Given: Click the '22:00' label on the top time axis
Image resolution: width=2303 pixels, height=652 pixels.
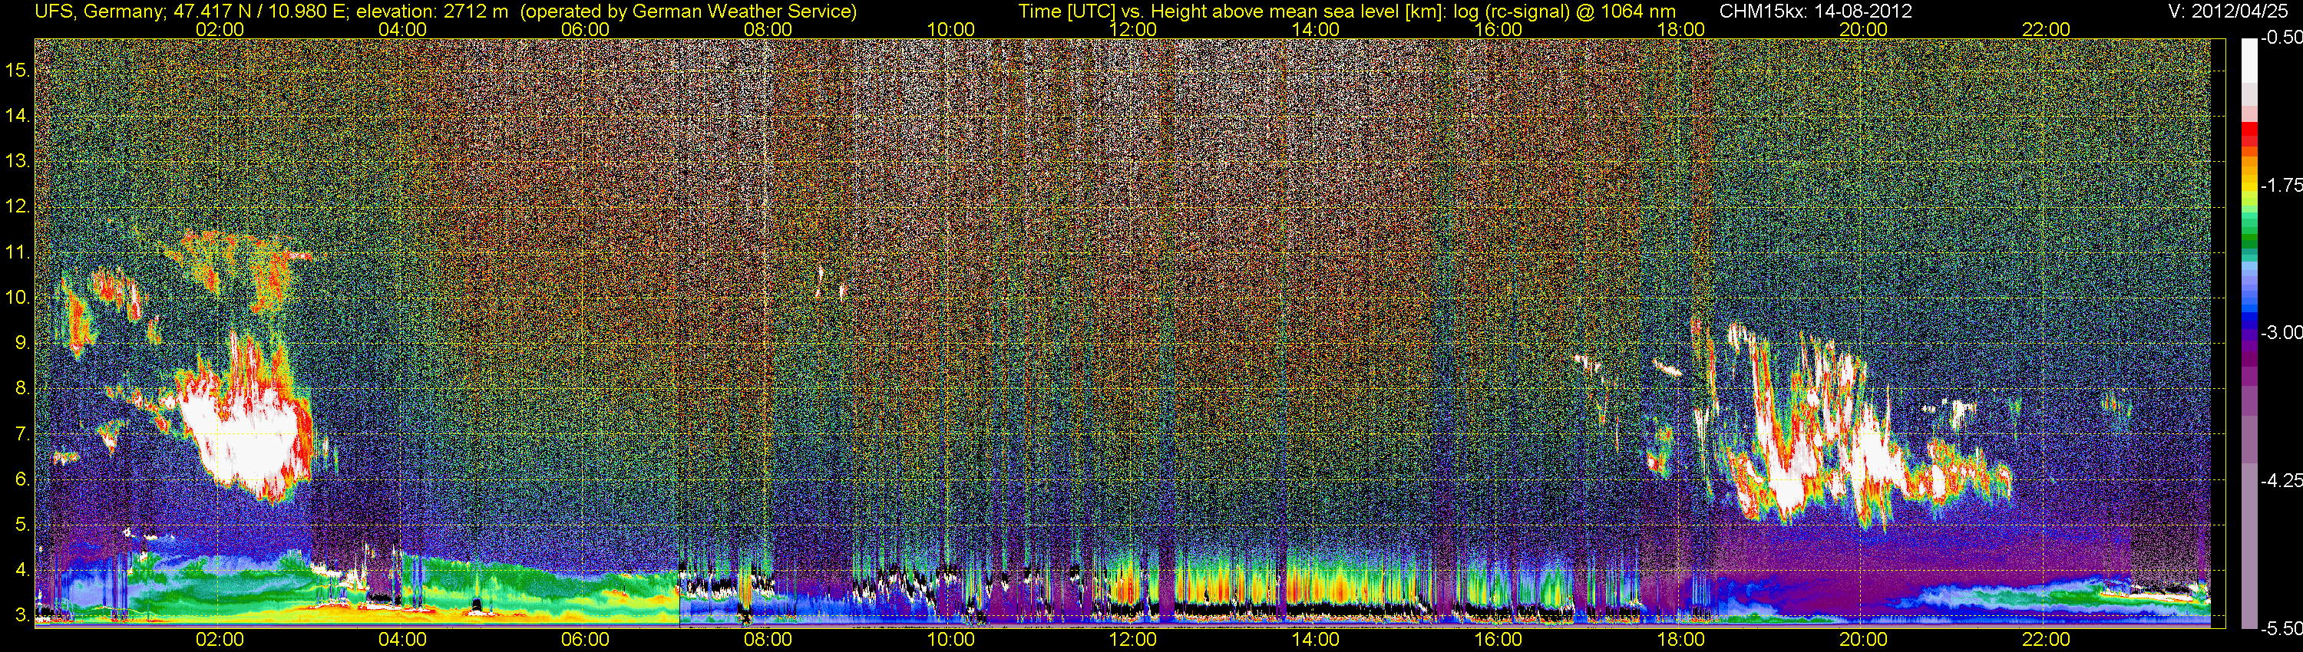Looking at the screenshot, I should [x=2047, y=29].
